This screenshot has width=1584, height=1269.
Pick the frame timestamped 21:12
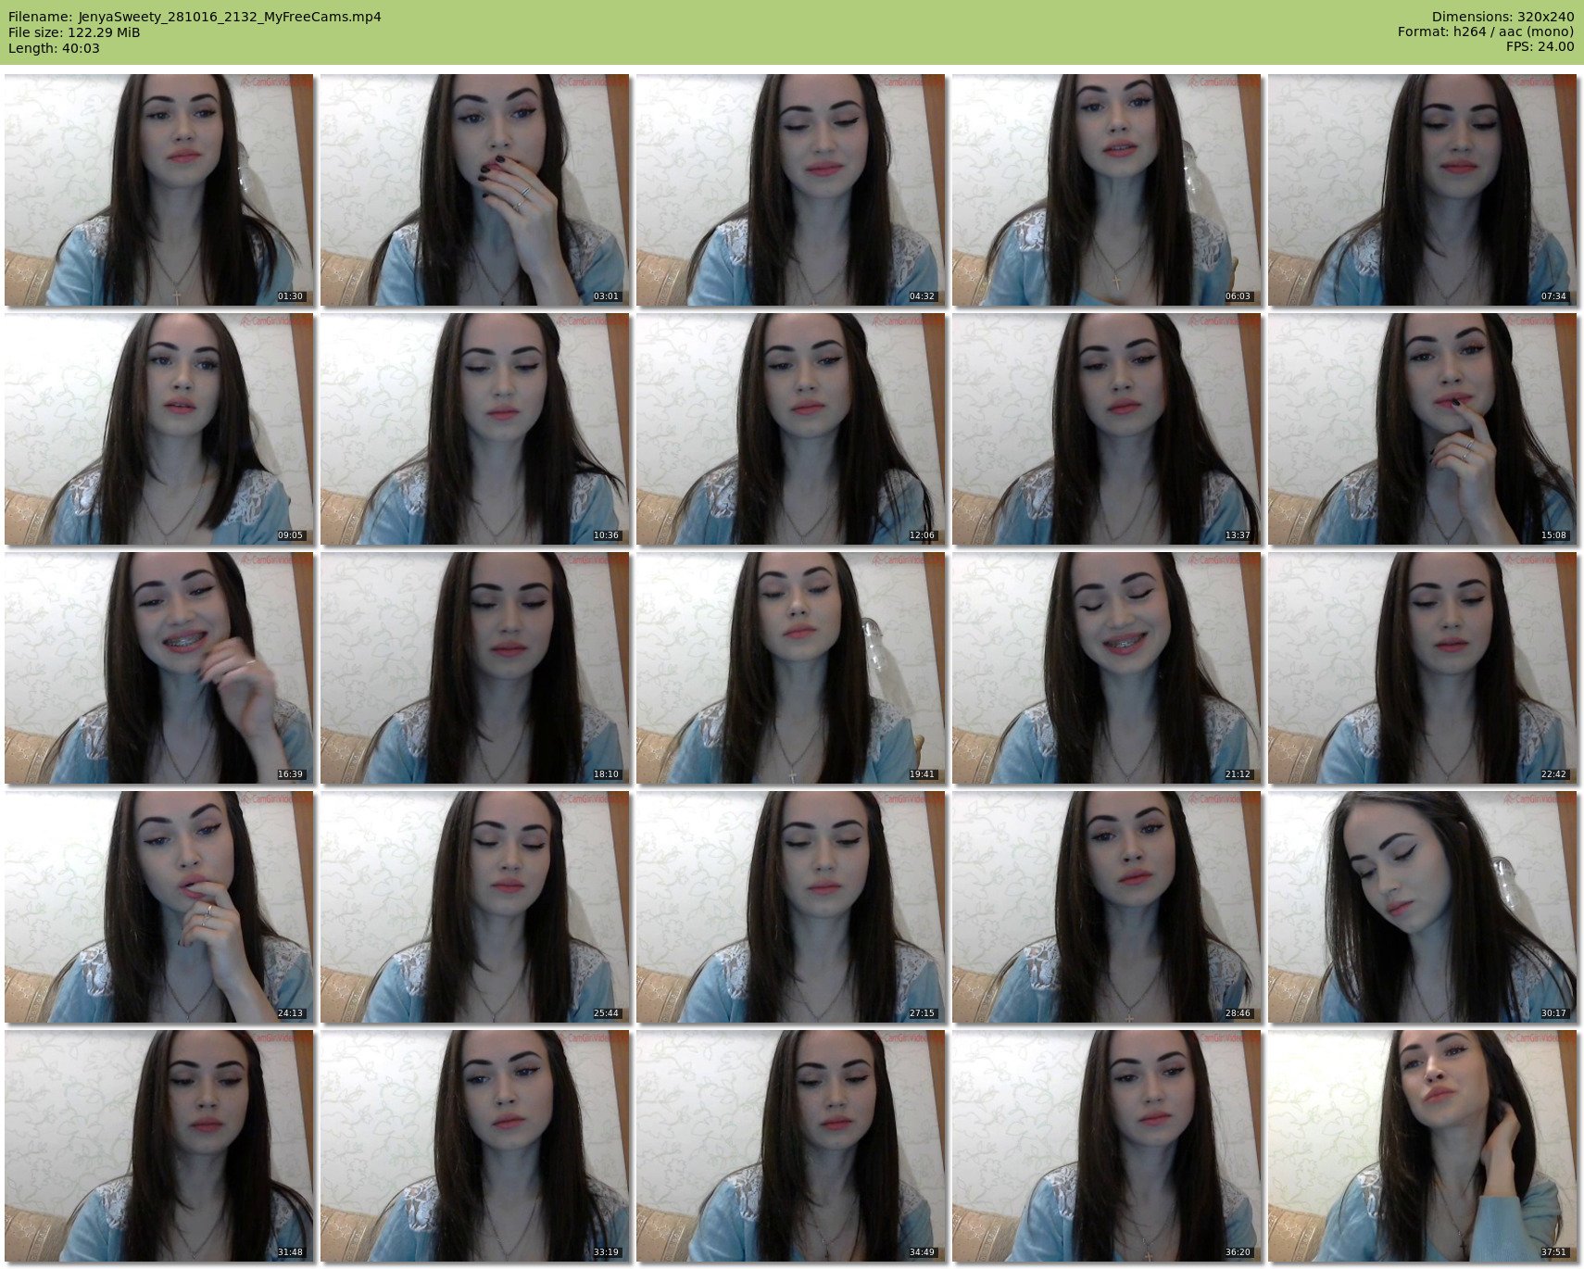[x=1106, y=668]
